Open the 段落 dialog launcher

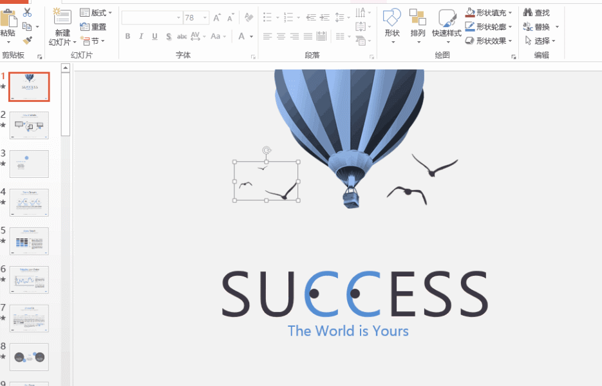(372, 57)
